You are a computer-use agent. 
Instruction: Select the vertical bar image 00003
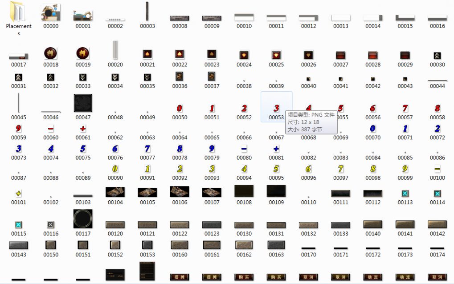coord(147,12)
